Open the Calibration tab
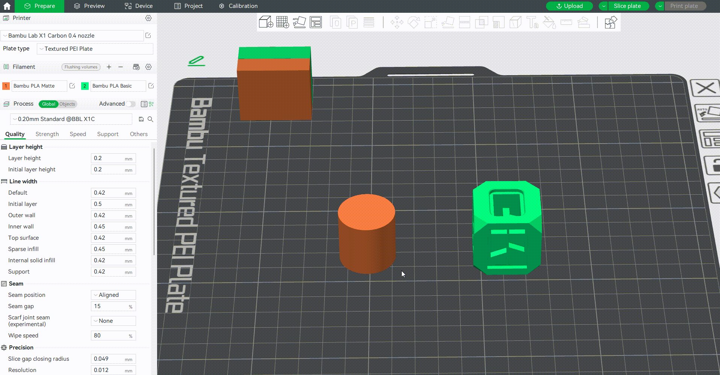This screenshot has height=375, width=720. [x=238, y=6]
